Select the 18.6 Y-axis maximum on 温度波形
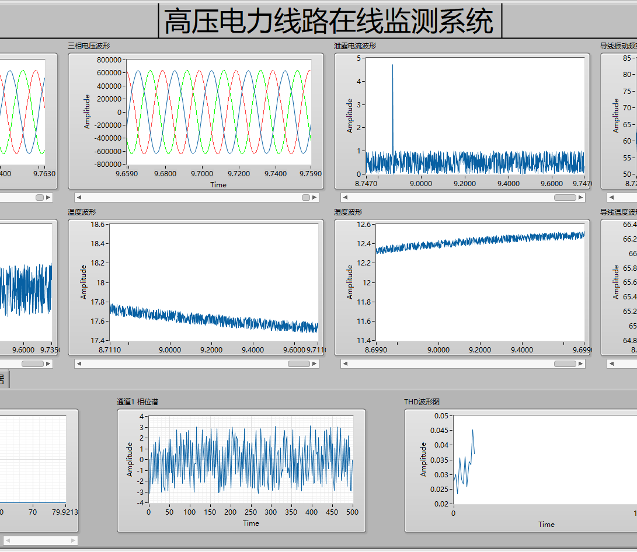The image size is (637, 552). (98, 225)
